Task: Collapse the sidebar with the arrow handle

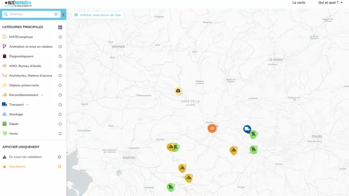Action: [63, 15]
